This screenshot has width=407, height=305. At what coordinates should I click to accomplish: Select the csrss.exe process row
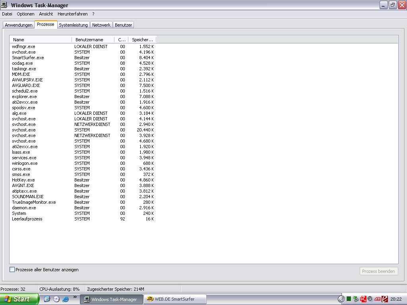83,169
